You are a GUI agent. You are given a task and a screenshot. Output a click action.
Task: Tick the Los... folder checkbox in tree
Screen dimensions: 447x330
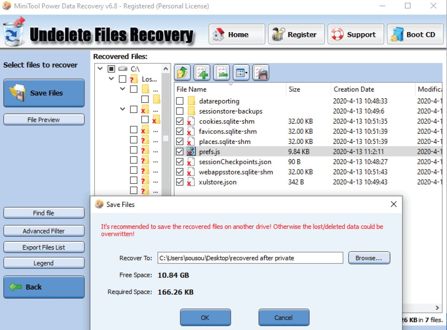point(123,79)
